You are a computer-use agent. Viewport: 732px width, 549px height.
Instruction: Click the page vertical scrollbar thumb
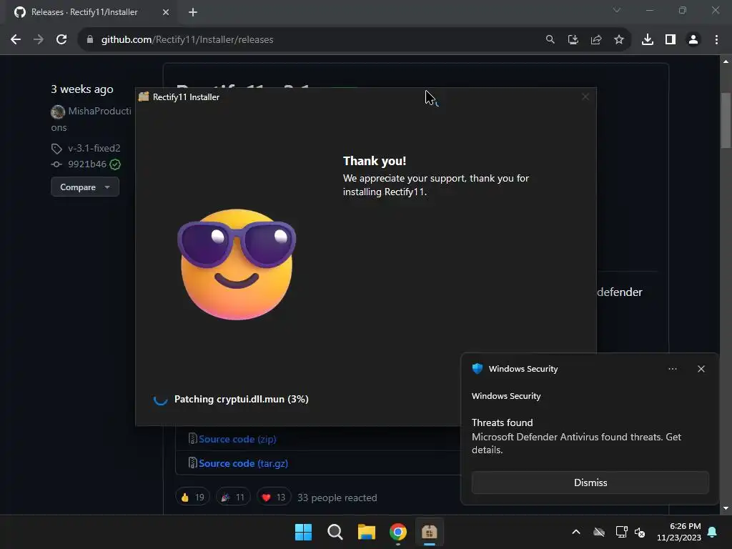[x=726, y=120]
